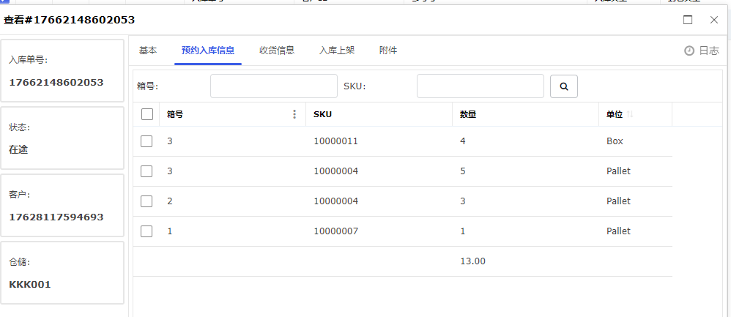
Task: Focus the 箱号 search input field
Action: coord(274,86)
